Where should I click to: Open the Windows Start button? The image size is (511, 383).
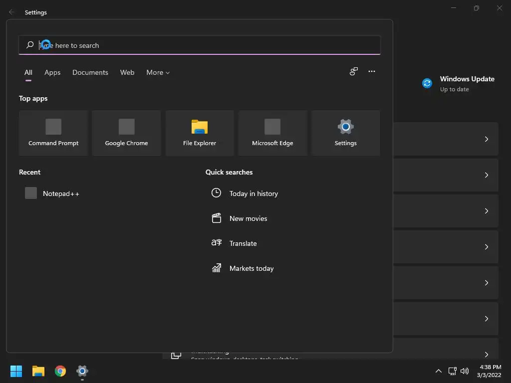pyautogui.click(x=16, y=371)
